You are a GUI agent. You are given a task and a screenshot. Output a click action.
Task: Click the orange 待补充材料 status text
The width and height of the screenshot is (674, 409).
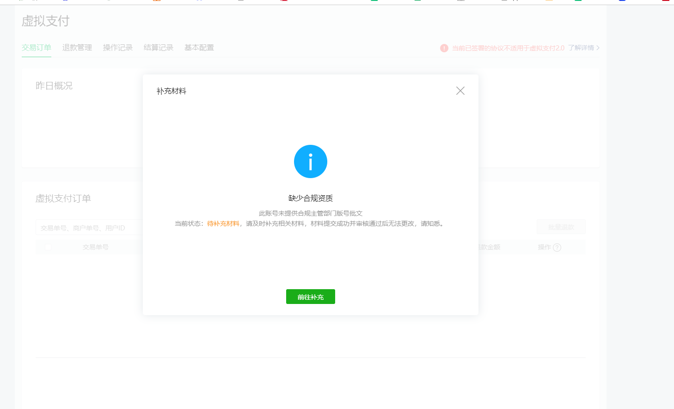pyautogui.click(x=223, y=223)
